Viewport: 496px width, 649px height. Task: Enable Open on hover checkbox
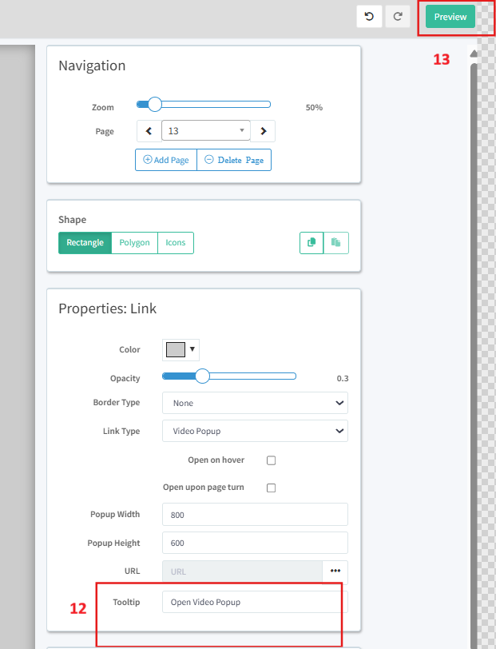point(271,460)
